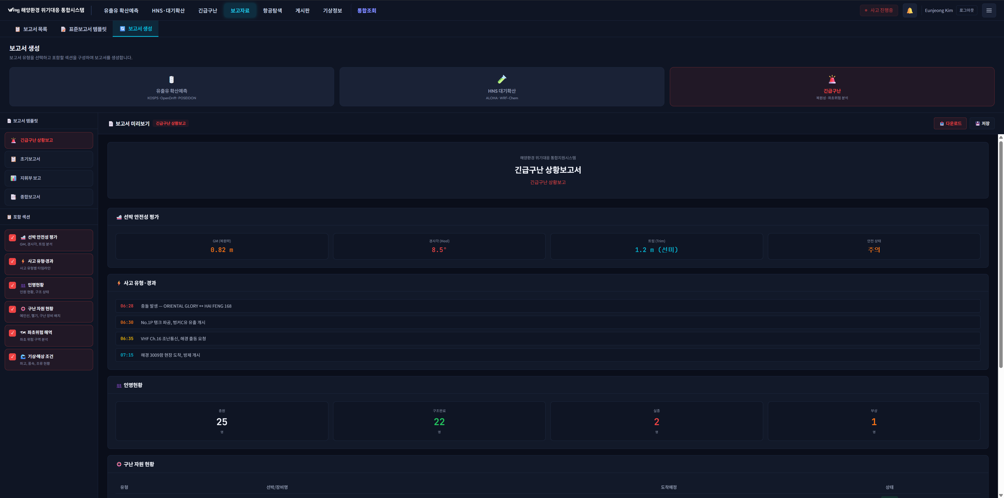Click the 다운로드 button
Viewport: 1004px width, 498px height.
click(x=950, y=124)
